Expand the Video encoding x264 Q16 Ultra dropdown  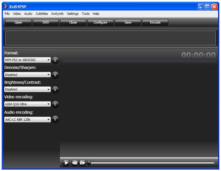click(27, 104)
